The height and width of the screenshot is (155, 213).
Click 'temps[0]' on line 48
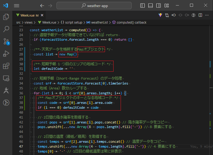[45, 151]
